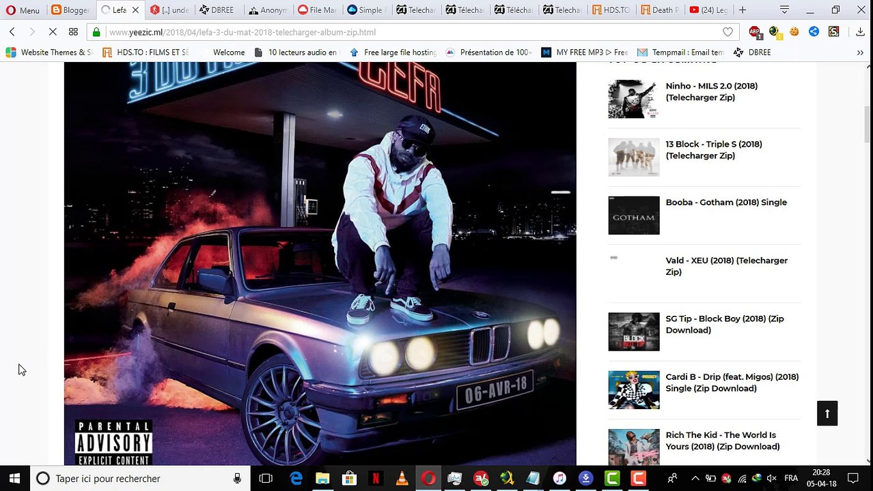Open Cardi B - Drip (feat. Migos) link
This screenshot has width=873, height=491.
coord(732,382)
